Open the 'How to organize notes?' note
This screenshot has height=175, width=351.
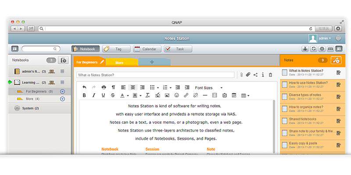312,108
